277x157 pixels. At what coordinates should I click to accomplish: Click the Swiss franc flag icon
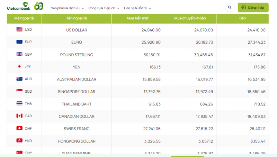pos(19,128)
